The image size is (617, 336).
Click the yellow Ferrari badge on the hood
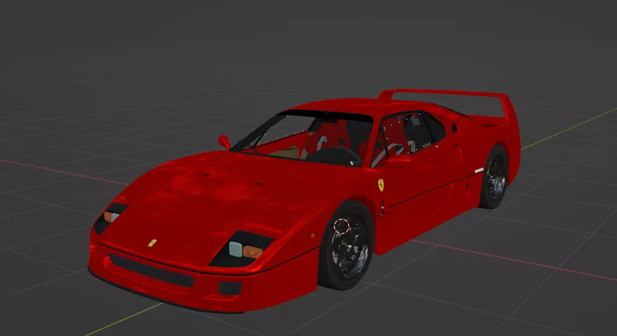(152, 243)
